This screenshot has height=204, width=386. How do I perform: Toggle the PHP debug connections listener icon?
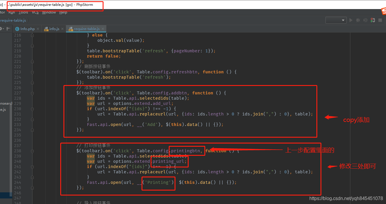pos(373,20)
